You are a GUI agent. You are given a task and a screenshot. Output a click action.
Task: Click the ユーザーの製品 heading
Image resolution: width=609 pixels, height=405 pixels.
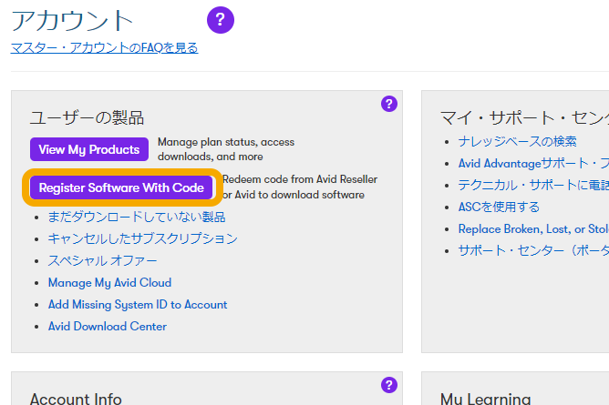coord(87,117)
